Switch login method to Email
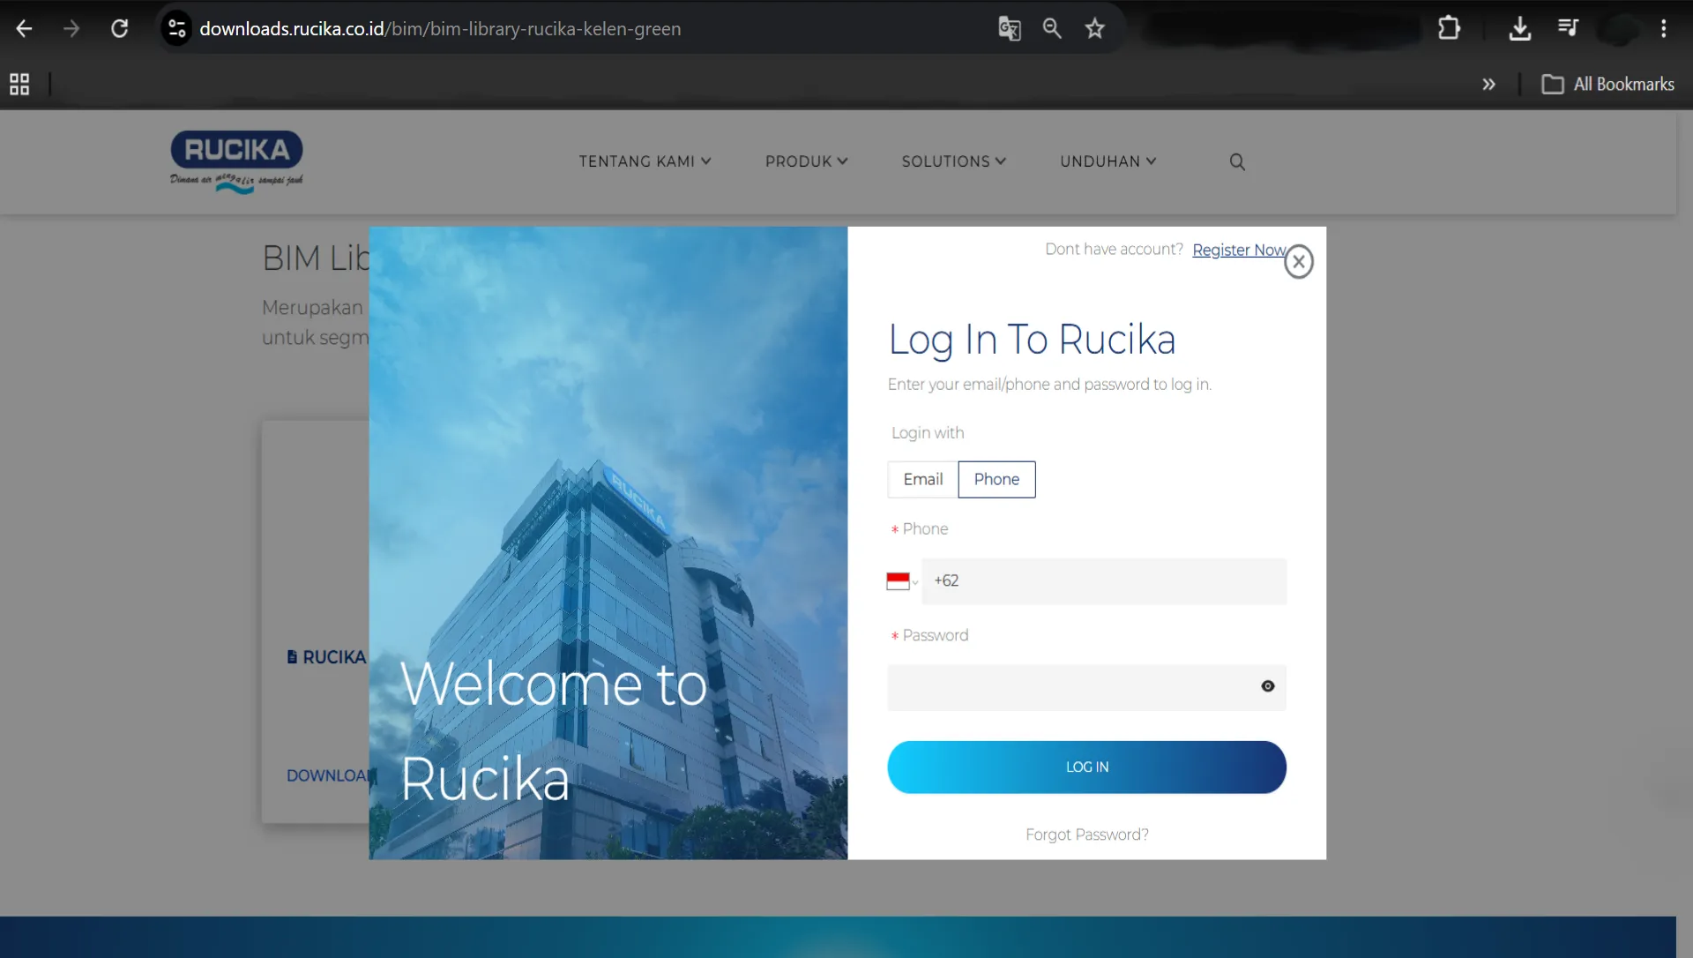Viewport: 1693px width, 958px height. 922,479
